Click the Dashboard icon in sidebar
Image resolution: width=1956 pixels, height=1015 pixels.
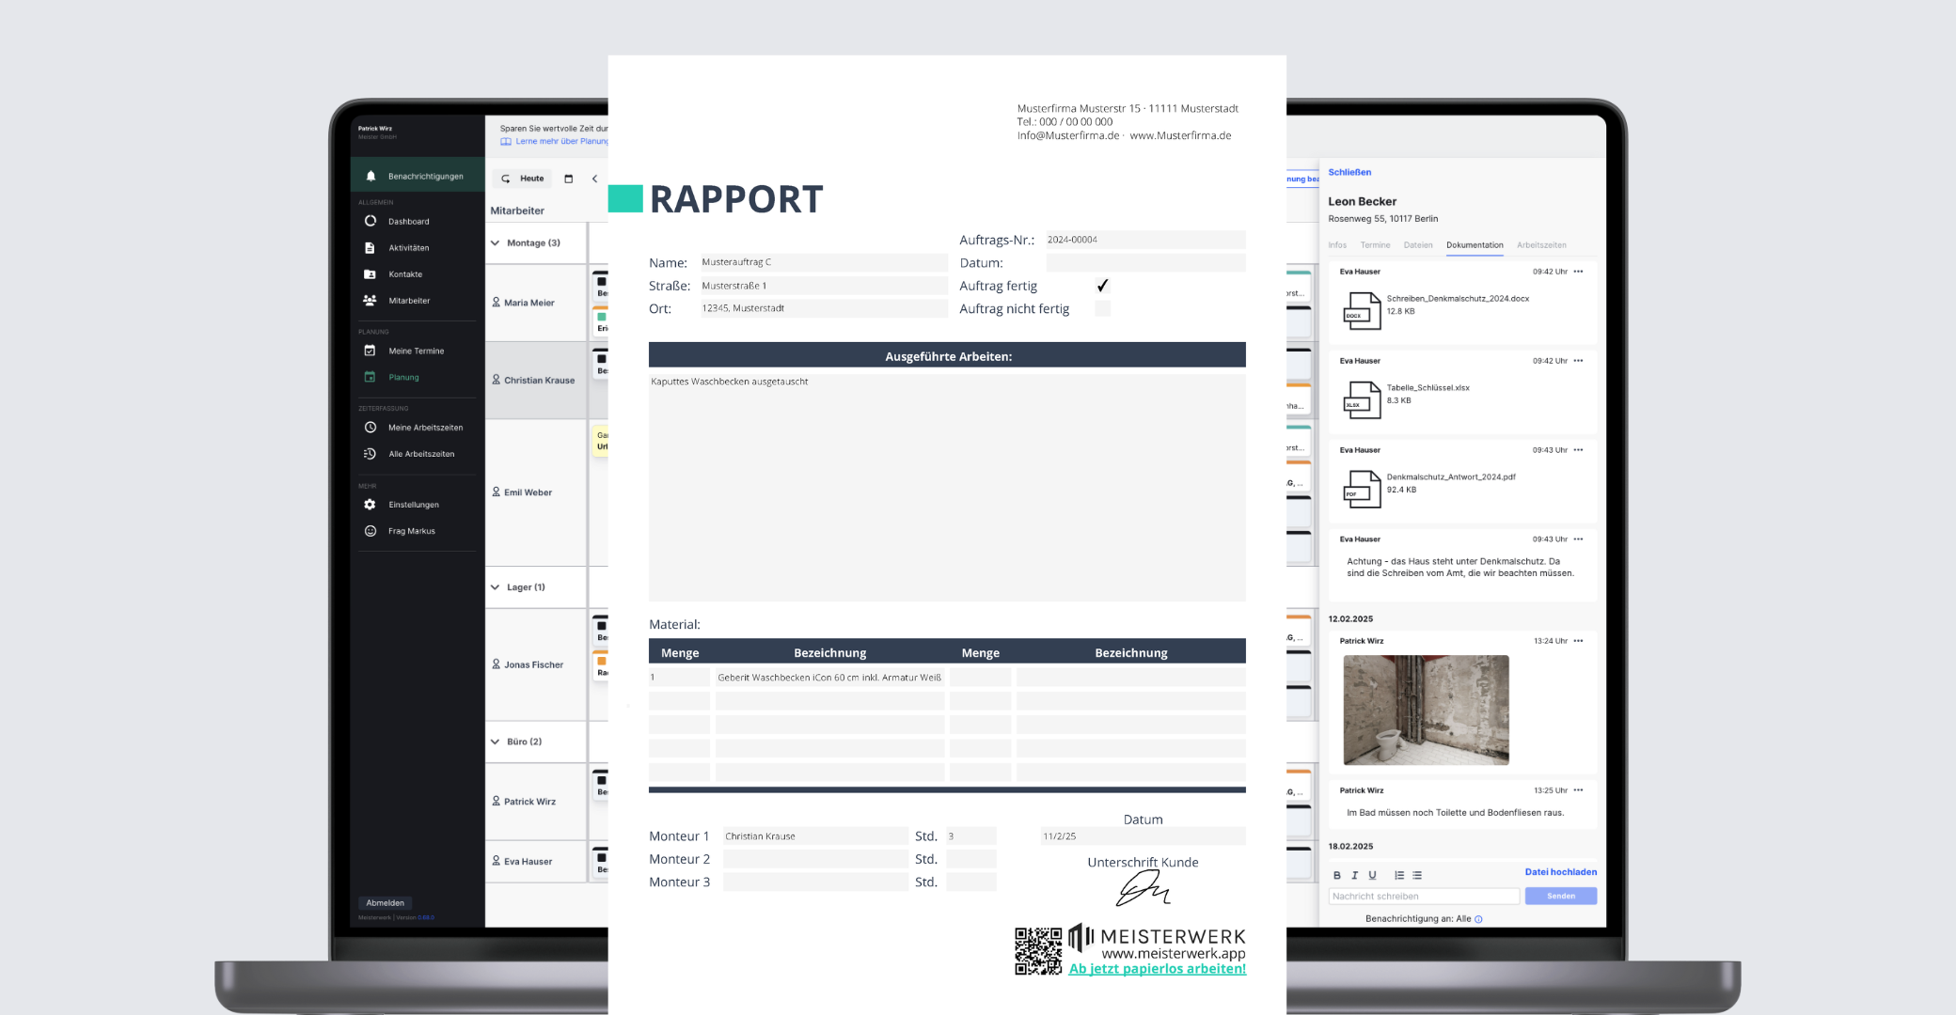point(371,221)
